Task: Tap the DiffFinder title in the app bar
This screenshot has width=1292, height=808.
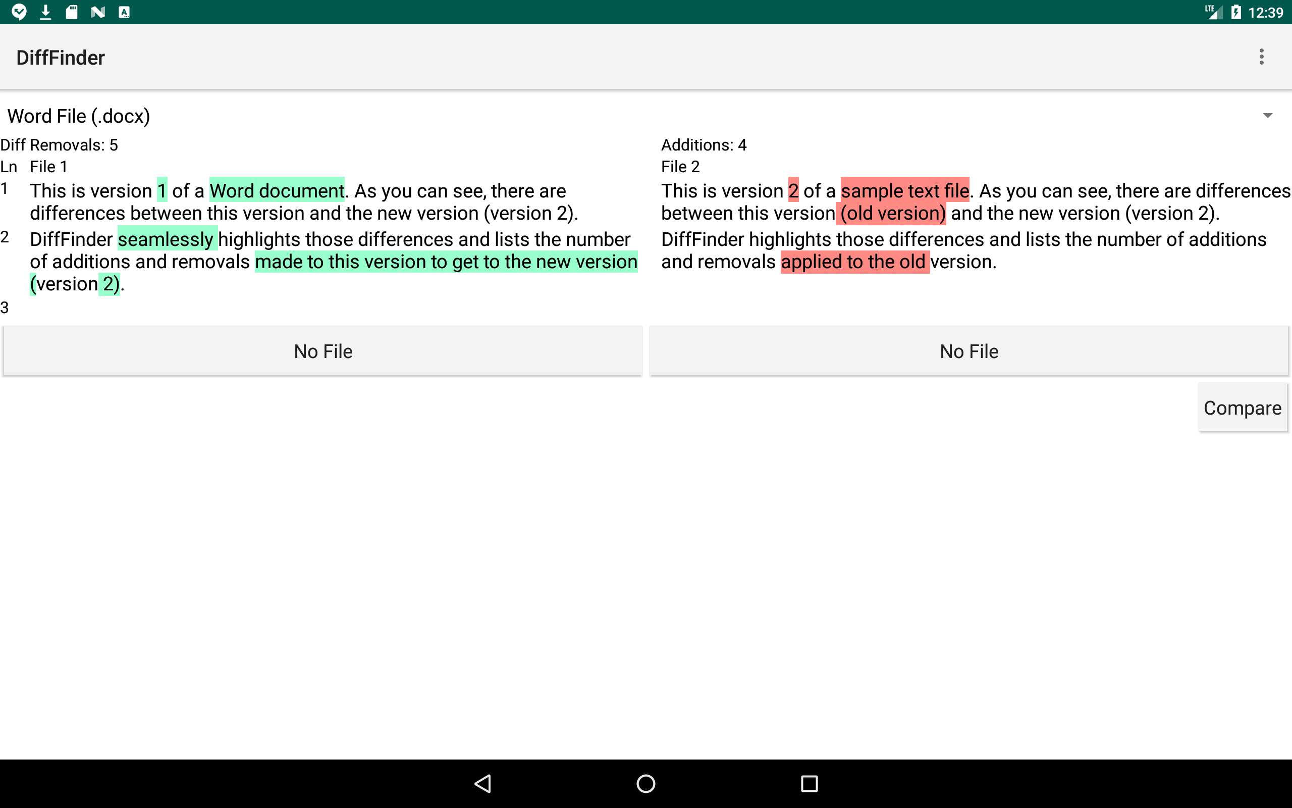Action: (60, 57)
